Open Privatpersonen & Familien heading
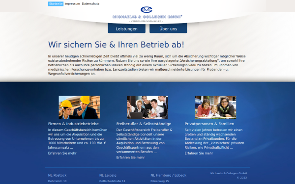295x184 pixels. click(209, 124)
